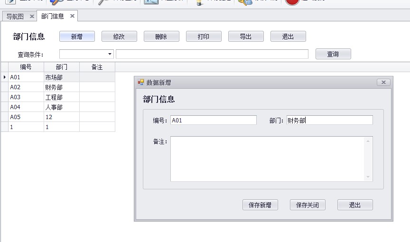Screen dimensions: 410x242
Task: Sort by the 编号 column header
Action: click(26, 67)
